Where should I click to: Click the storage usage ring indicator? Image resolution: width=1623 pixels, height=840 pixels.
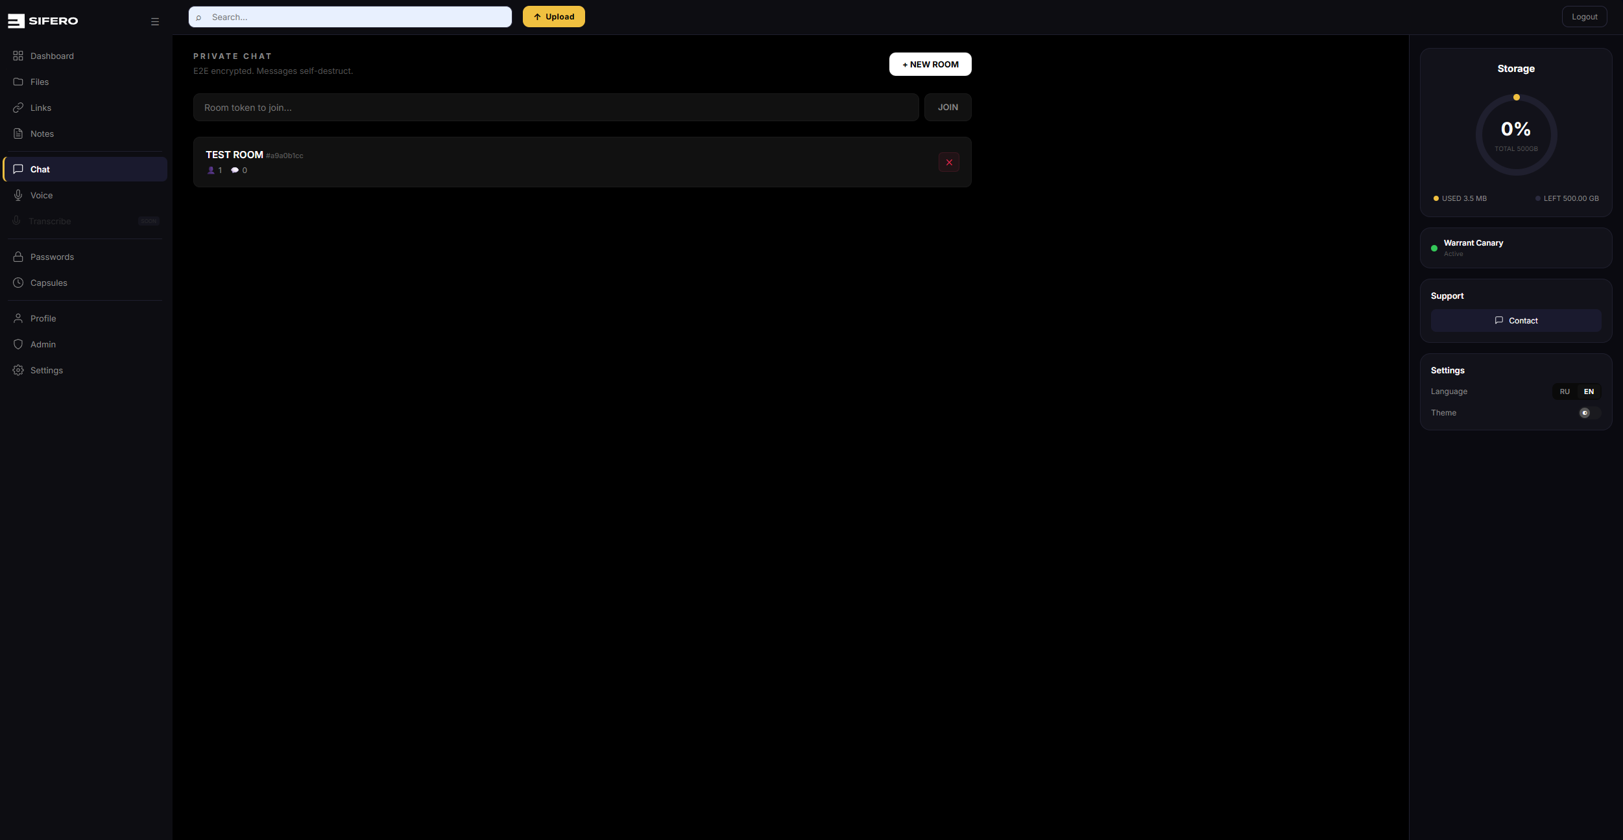pos(1515,135)
